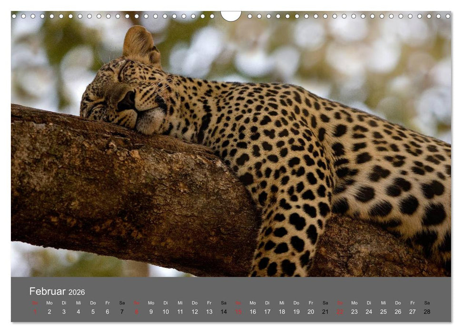Viewport: 462px width, 333px height.
Task: Select date 14 under the Sa column
Action: coord(224,311)
